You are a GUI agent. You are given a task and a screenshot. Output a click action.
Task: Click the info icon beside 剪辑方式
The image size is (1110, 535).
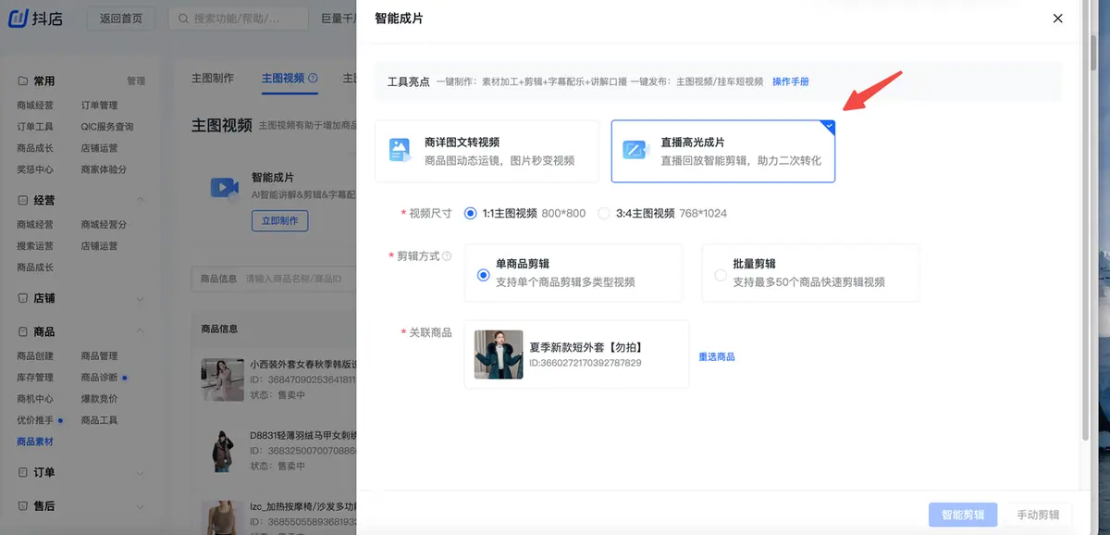pyautogui.click(x=447, y=256)
